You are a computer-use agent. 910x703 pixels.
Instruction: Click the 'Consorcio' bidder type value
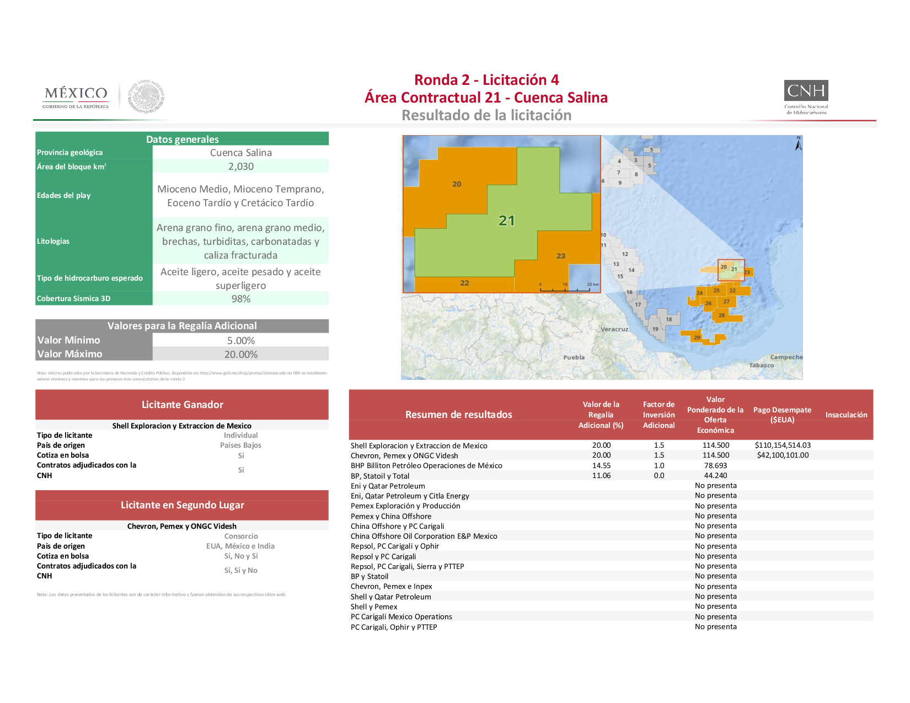click(x=241, y=536)
